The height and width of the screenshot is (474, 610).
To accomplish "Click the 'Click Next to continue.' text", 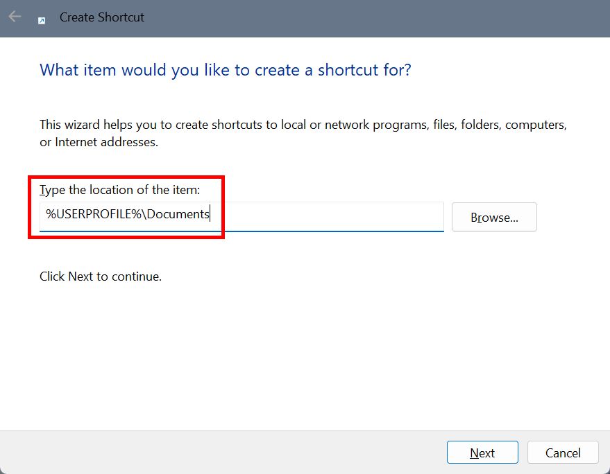I will pos(101,276).
